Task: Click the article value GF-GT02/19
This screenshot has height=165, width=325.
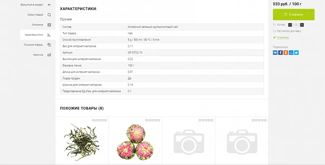Action: point(135,53)
